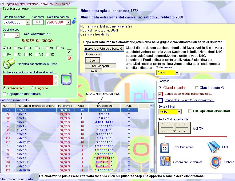Select the row with interval 4.4#12.12

coord(70,142)
